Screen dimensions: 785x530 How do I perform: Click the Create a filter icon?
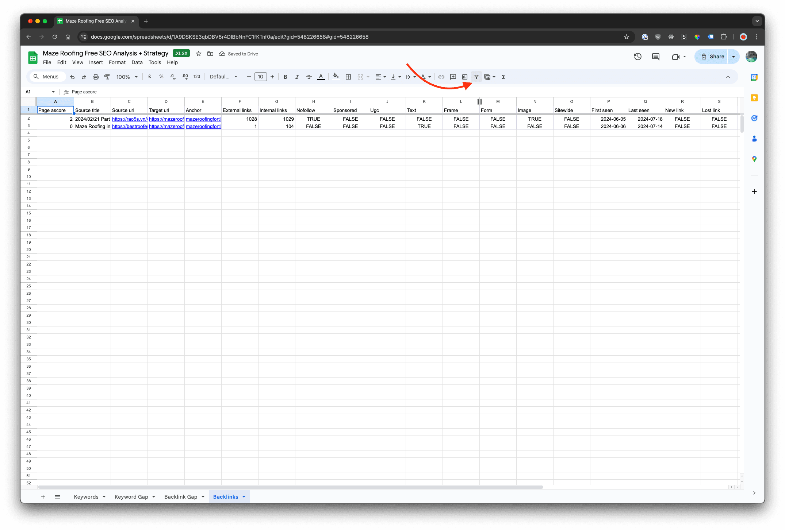click(x=476, y=77)
